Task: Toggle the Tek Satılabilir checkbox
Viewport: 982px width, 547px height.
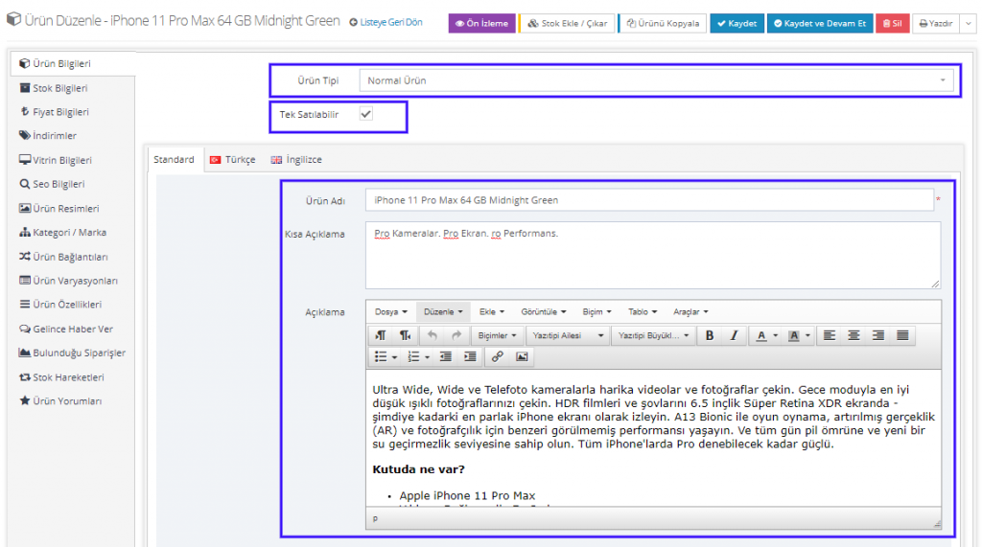Action: (x=366, y=114)
